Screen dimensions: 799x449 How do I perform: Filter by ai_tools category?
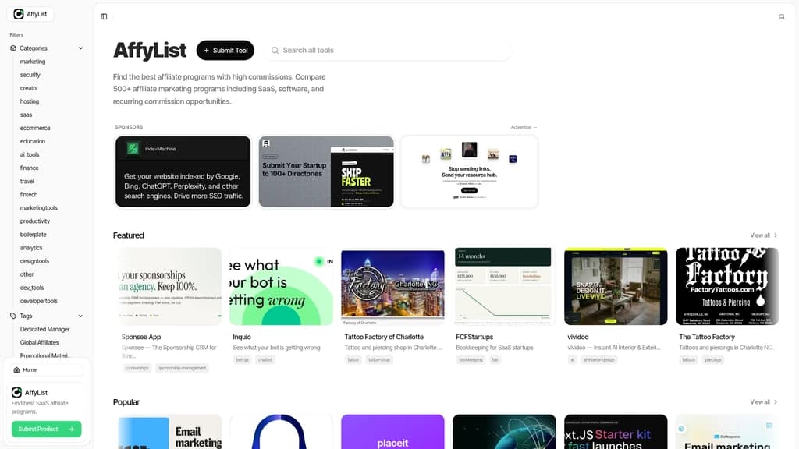pos(30,155)
